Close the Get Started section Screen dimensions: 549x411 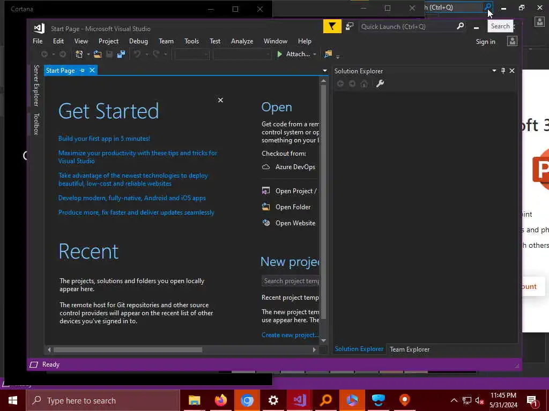pos(220,100)
